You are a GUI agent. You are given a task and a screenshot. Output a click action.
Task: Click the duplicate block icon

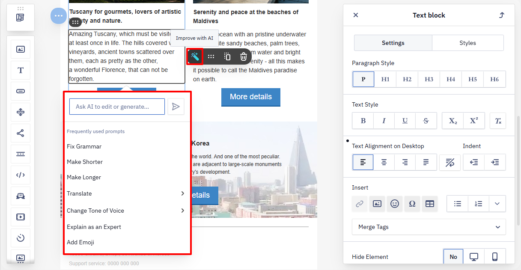227,56
